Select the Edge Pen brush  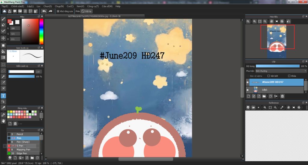pyautogui.click(x=23, y=153)
